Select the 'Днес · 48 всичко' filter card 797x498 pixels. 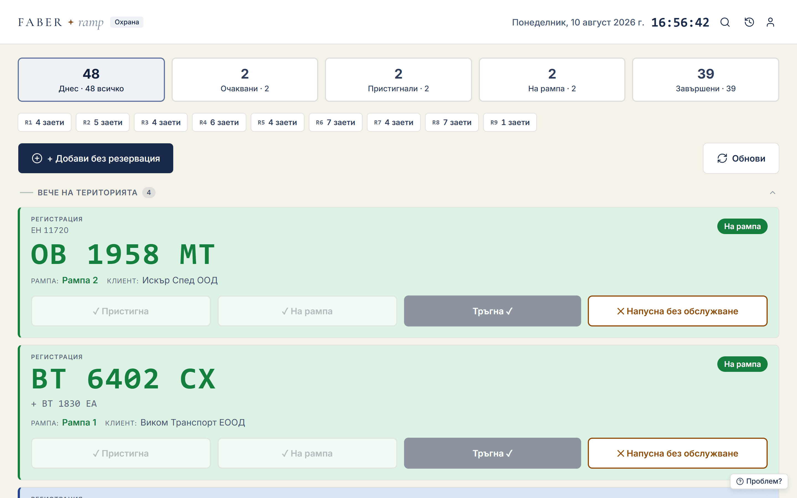coord(91,80)
